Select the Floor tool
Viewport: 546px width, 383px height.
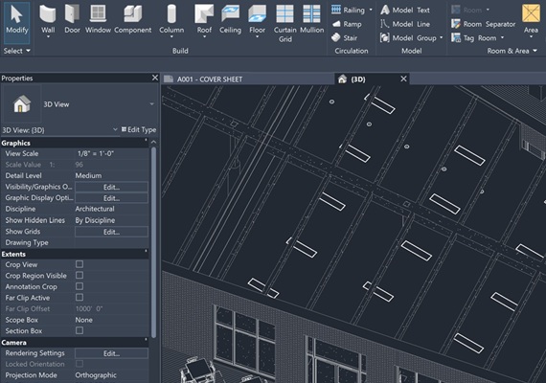click(x=257, y=20)
